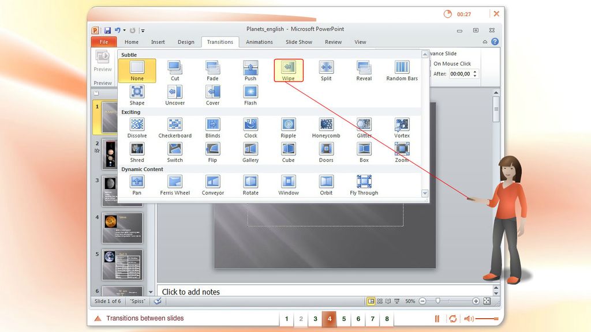This screenshot has height=332, width=591.
Task: Switch to the Slide Show tab
Action: 299,41
